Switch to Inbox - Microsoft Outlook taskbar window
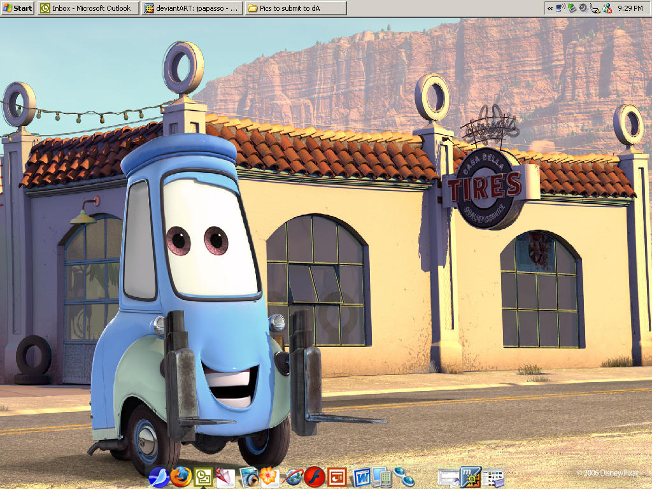Screen dimensions: 652x489 (x=88, y=8)
